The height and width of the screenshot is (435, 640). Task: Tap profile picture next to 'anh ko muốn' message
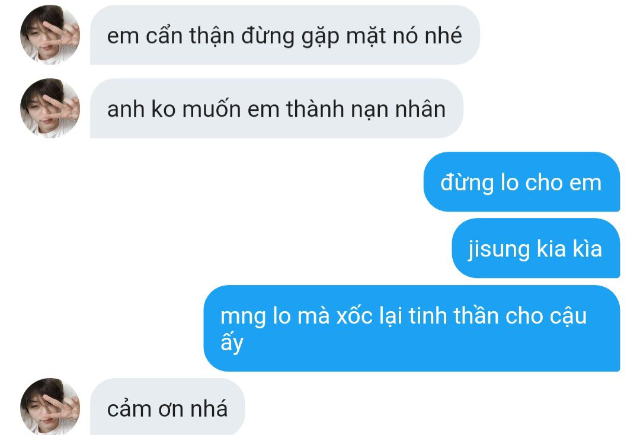click(x=50, y=108)
